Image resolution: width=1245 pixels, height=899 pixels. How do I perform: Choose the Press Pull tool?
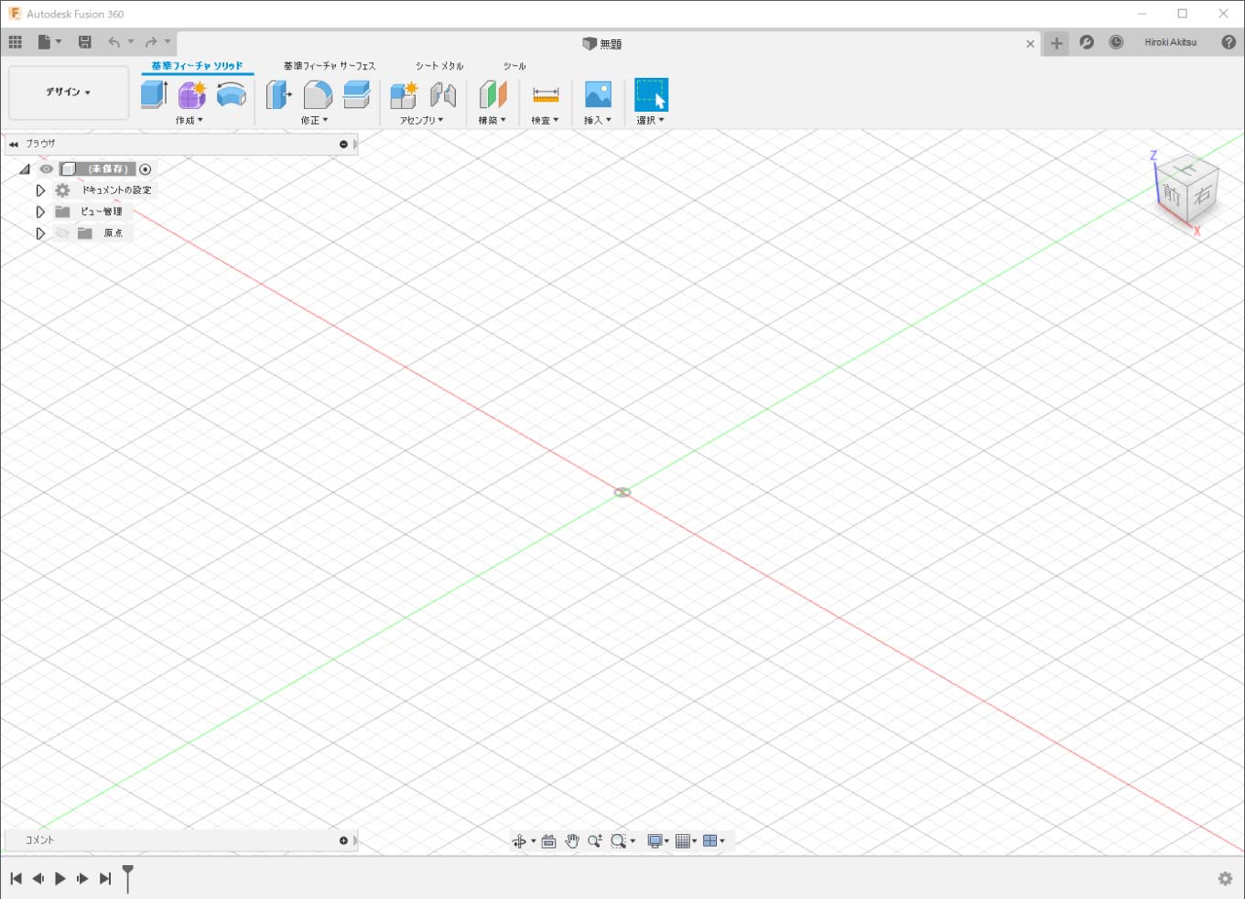[278, 94]
